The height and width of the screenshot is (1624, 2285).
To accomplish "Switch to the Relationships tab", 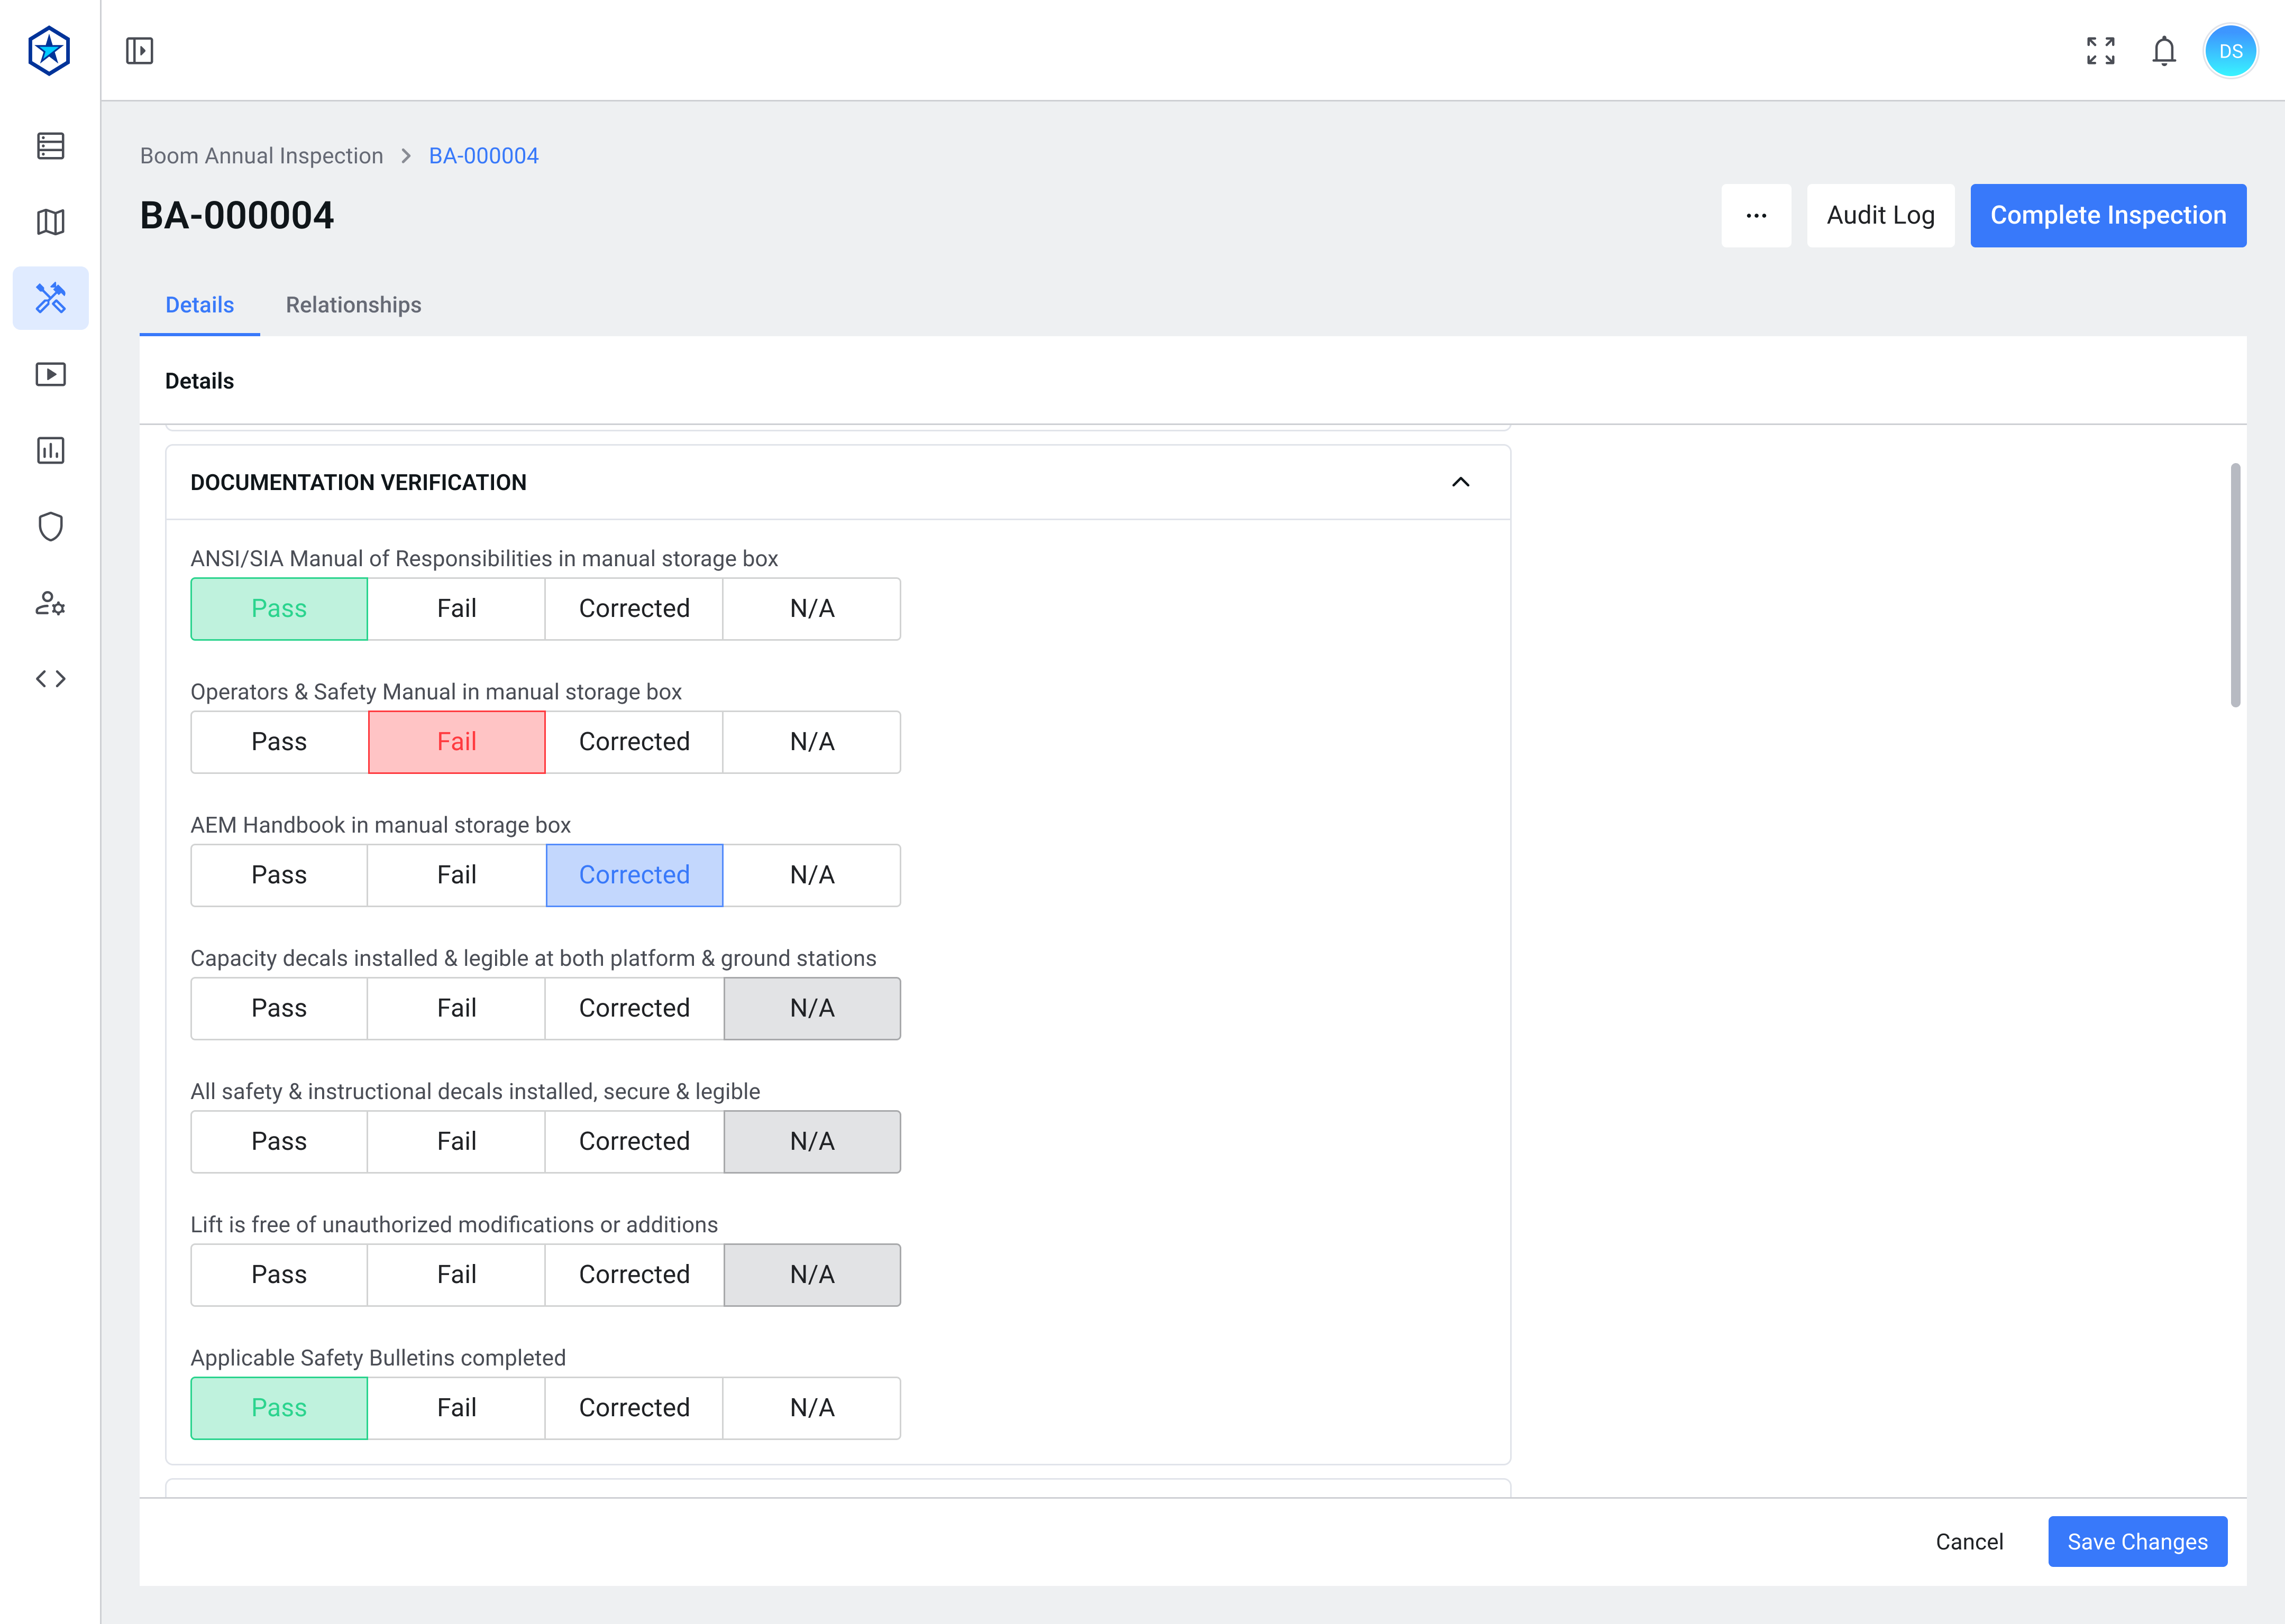I will click(353, 305).
